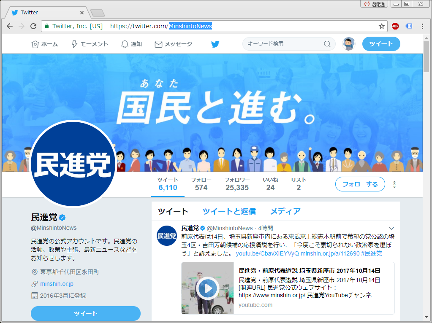Open the 民進党・前原代表遊説 video card title

pos(310,271)
